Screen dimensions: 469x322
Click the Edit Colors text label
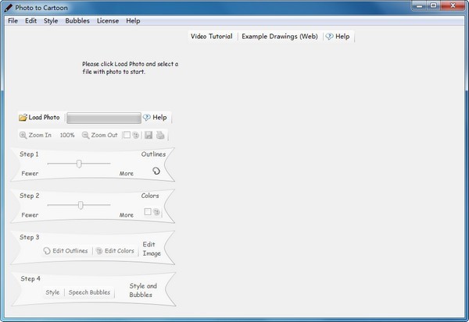pyautogui.click(x=120, y=251)
